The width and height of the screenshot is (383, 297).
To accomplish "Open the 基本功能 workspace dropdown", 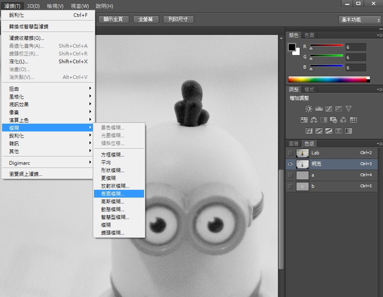I will 360,20.
